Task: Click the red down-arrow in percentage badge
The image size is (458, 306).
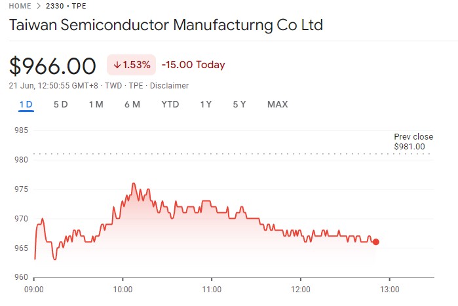Action: pos(117,65)
